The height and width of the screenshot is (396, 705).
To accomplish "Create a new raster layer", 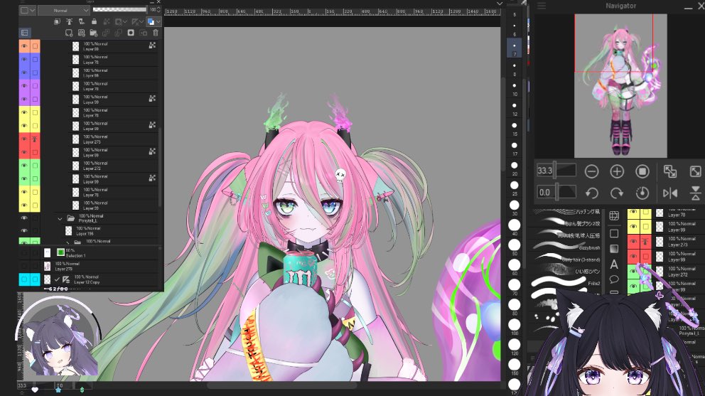I will [x=69, y=33].
